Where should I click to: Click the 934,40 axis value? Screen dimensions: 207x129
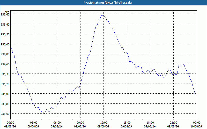(x=5, y=74)
